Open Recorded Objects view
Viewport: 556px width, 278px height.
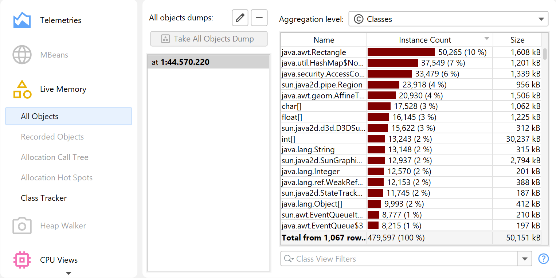52,137
